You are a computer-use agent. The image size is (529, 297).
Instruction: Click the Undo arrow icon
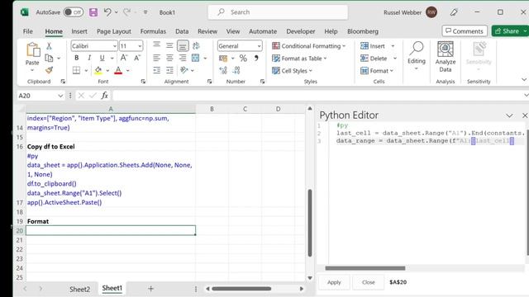[x=107, y=12]
